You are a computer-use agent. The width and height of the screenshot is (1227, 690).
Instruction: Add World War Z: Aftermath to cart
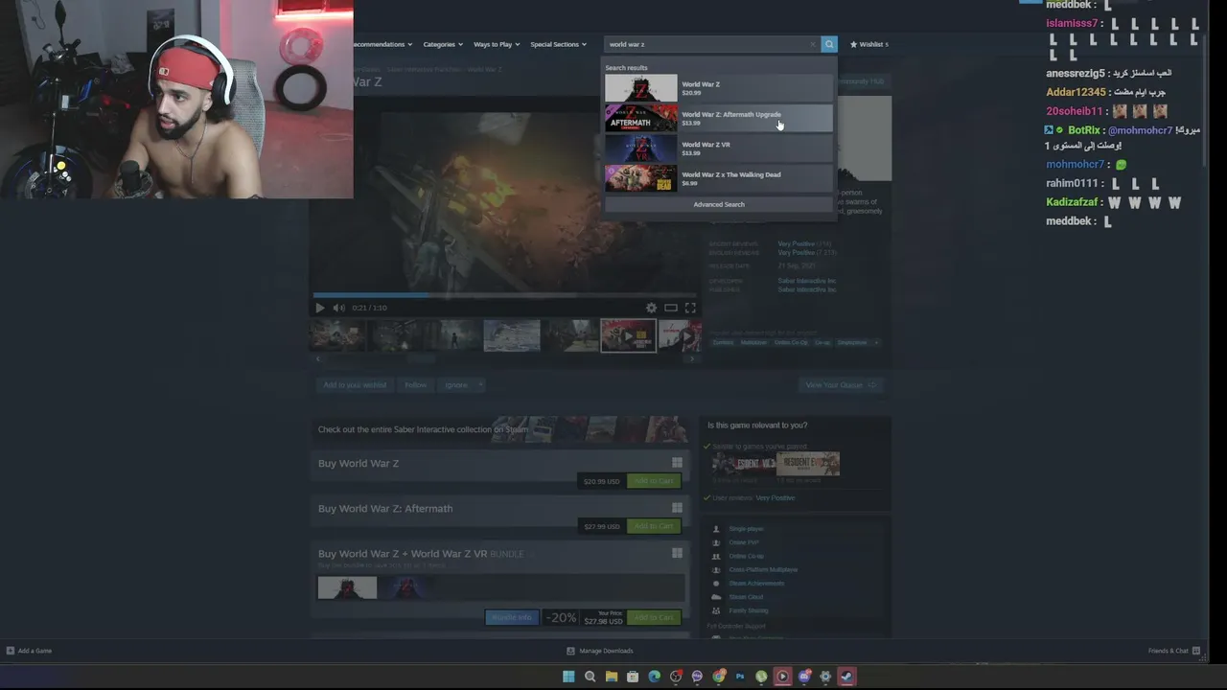[x=653, y=526]
